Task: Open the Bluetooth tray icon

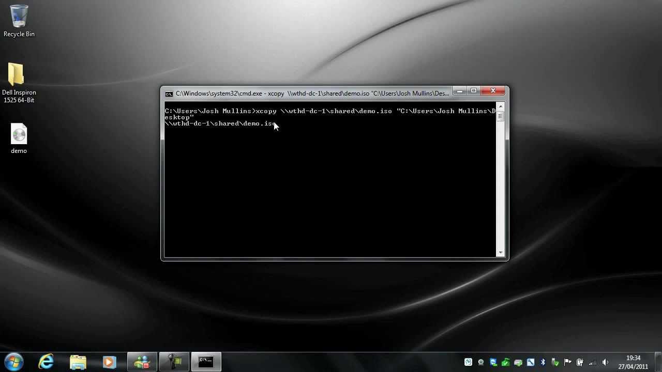Action: point(543,362)
